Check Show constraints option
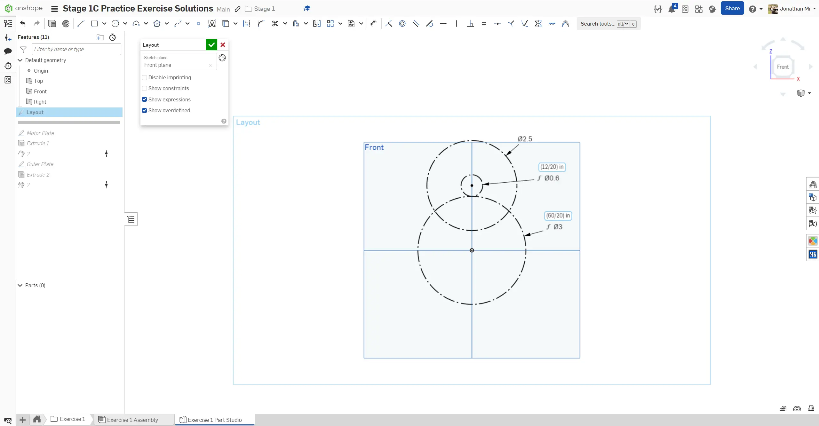 tap(145, 88)
